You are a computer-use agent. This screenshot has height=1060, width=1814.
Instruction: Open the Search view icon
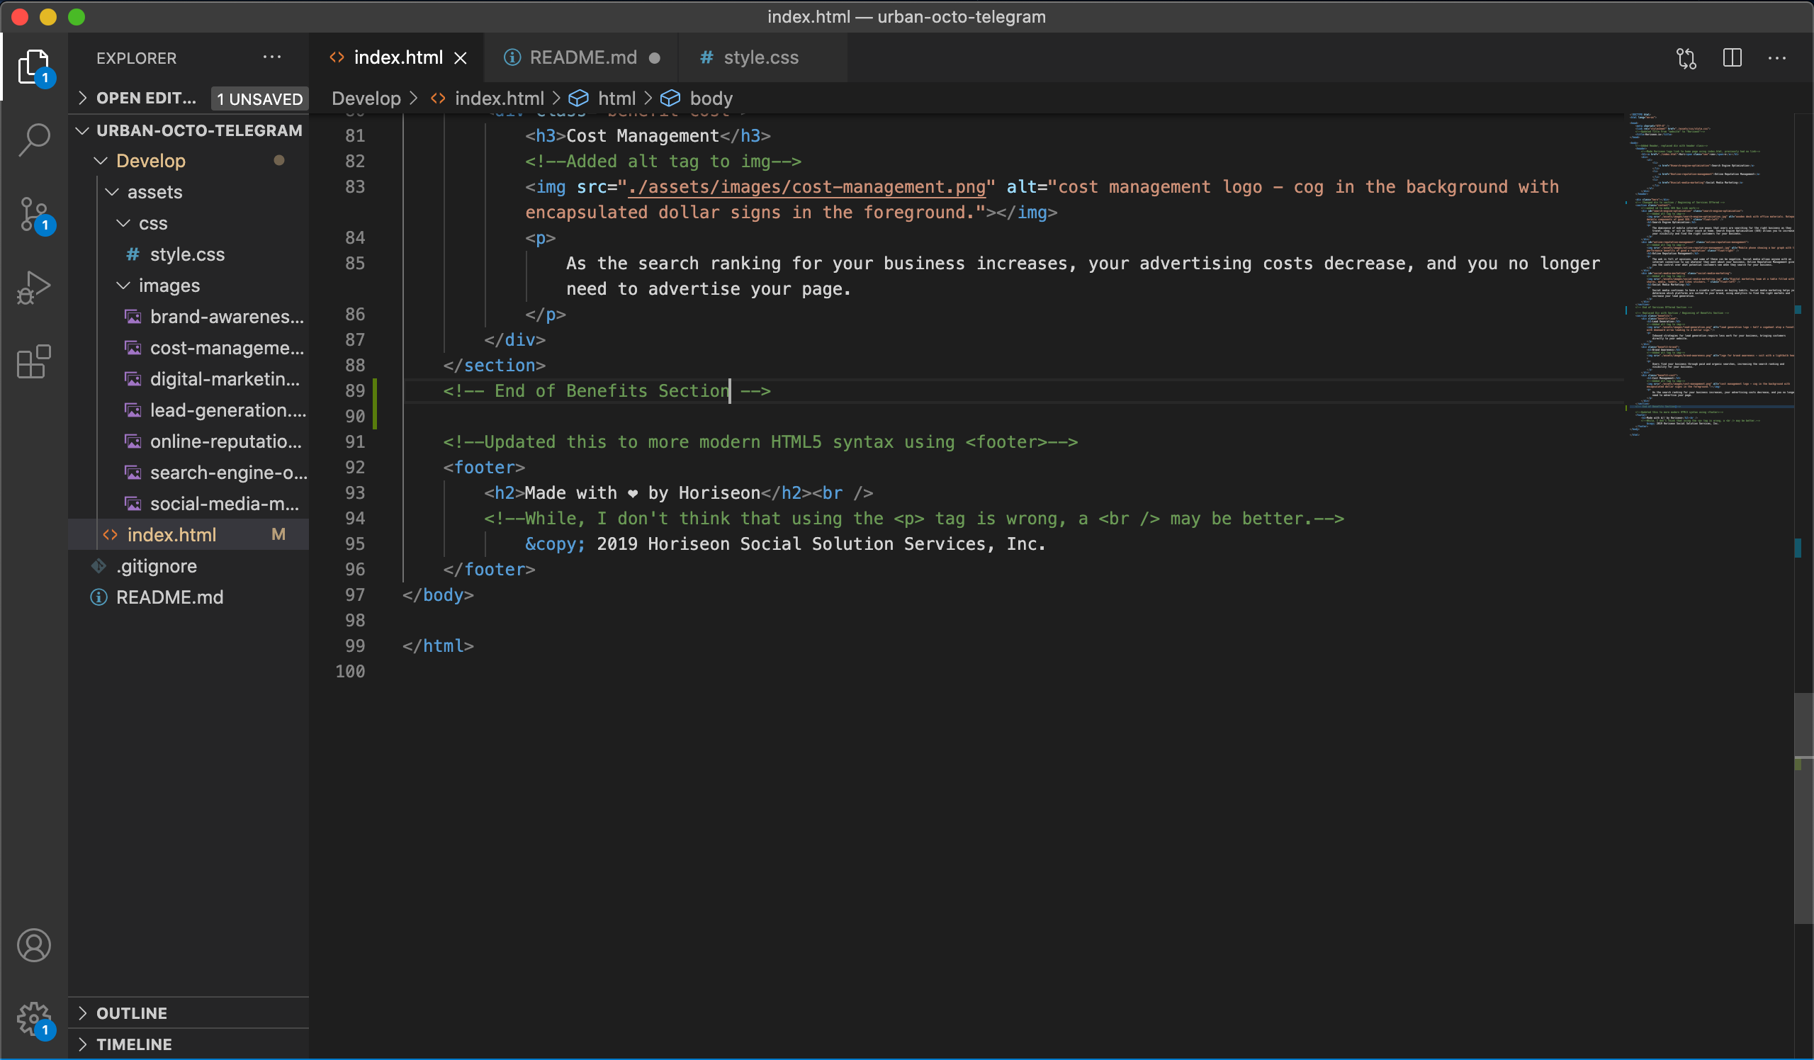[x=34, y=140]
